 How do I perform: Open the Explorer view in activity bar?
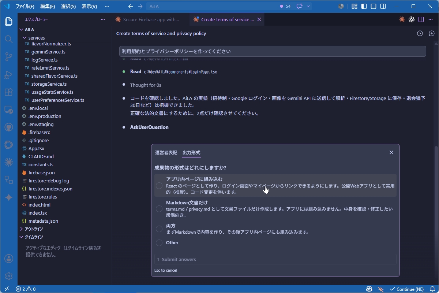pos(8,22)
